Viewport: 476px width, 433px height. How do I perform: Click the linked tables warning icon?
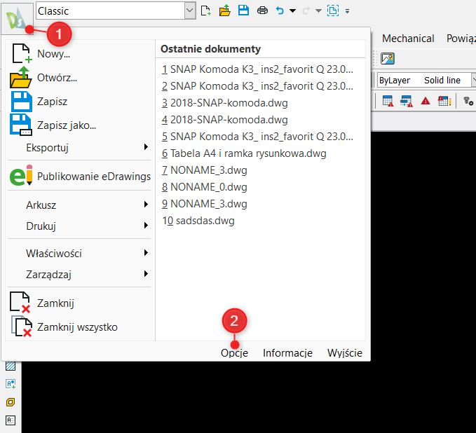click(406, 101)
